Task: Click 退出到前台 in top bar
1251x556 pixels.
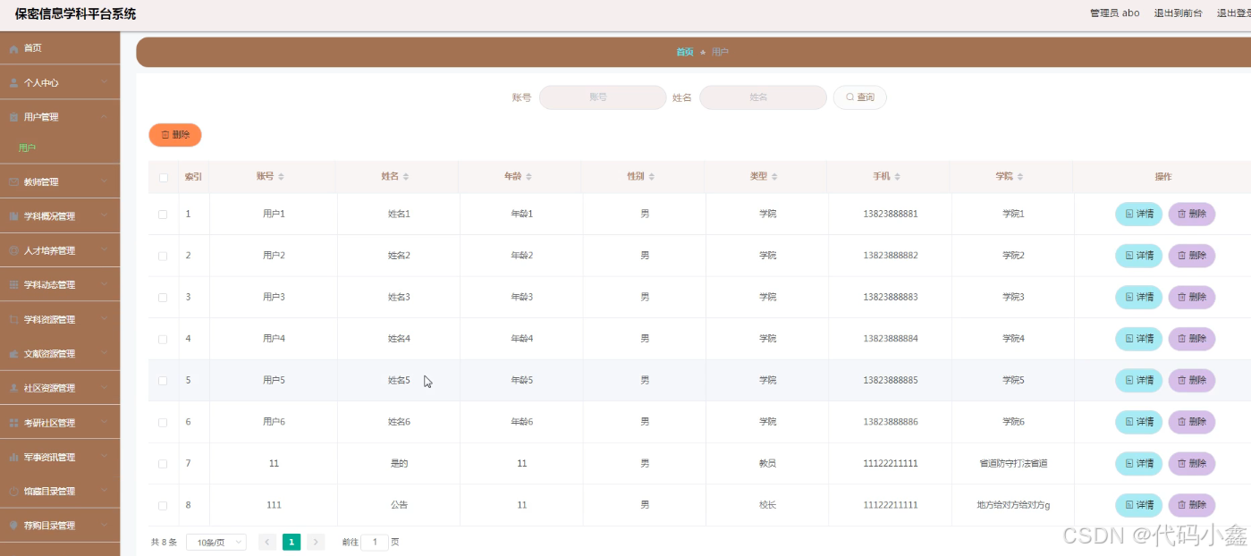Action: coord(1178,13)
